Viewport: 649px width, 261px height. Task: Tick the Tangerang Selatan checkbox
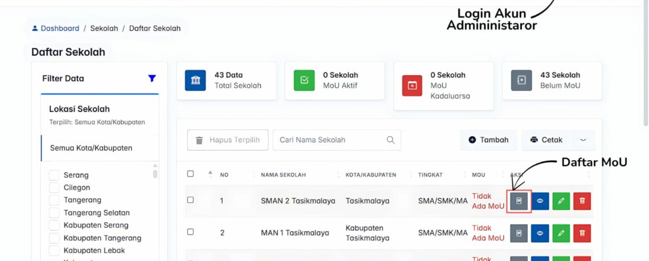point(55,213)
